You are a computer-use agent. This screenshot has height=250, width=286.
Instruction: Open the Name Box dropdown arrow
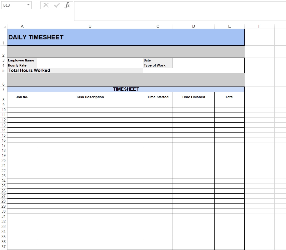click(x=28, y=5)
